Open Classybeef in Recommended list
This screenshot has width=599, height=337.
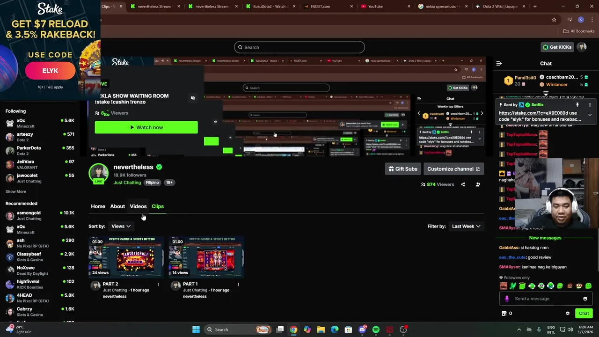point(40,256)
